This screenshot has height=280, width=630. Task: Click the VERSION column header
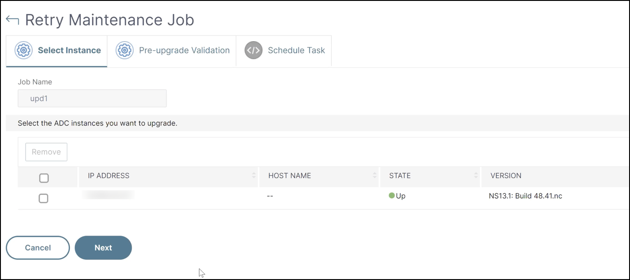pyautogui.click(x=506, y=176)
